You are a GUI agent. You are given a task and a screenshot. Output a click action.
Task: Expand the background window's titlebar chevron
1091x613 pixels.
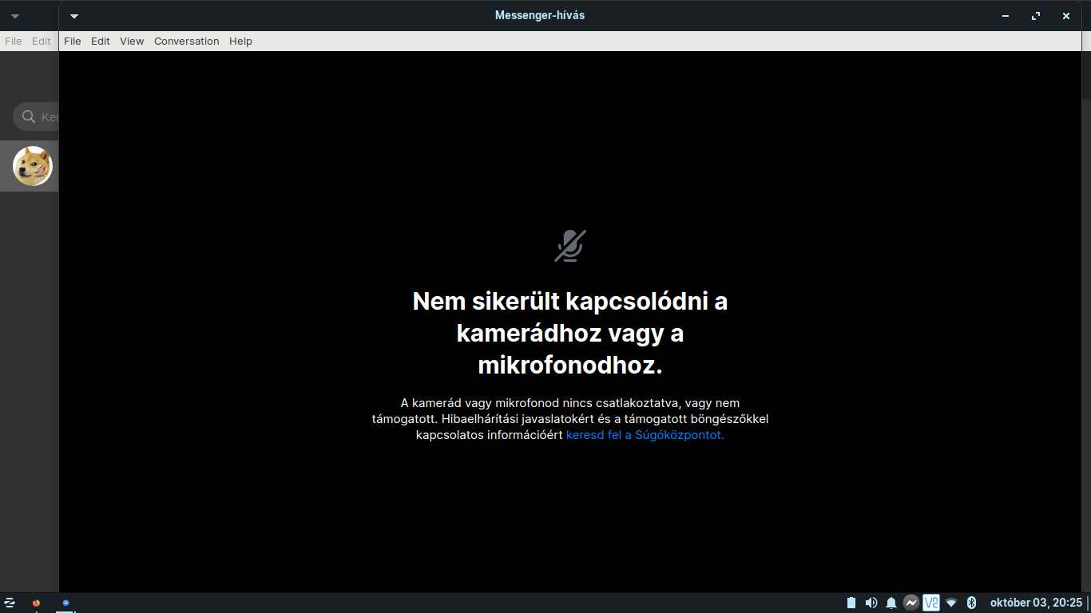pyautogui.click(x=14, y=15)
